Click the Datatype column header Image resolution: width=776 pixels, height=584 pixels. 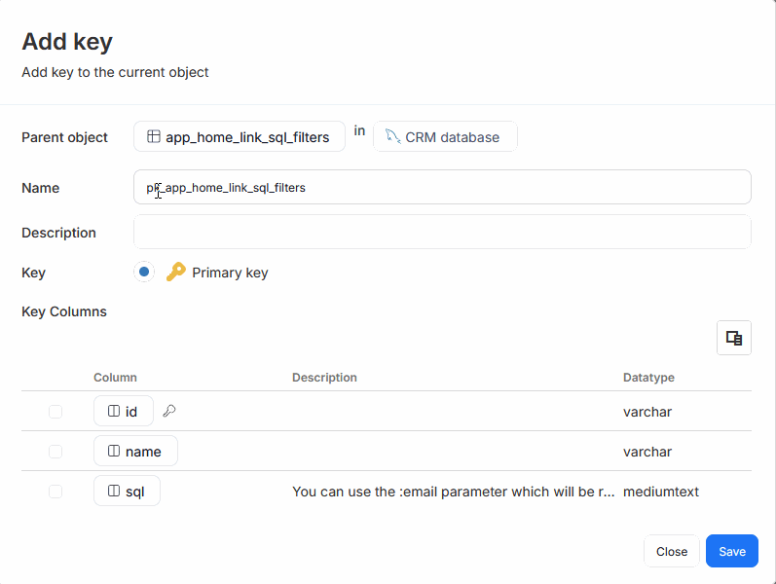tap(648, 378)
